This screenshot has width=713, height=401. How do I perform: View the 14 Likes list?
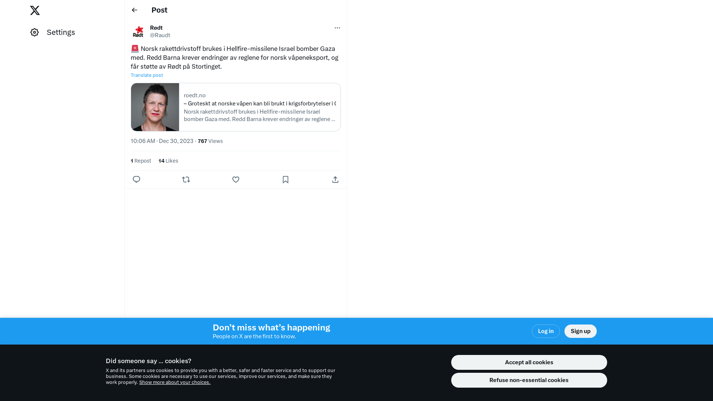pos(168,161)
